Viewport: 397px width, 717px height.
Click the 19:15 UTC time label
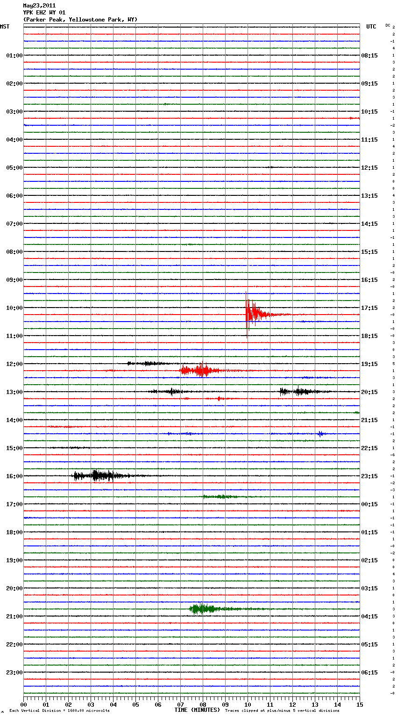coord(369,364)
